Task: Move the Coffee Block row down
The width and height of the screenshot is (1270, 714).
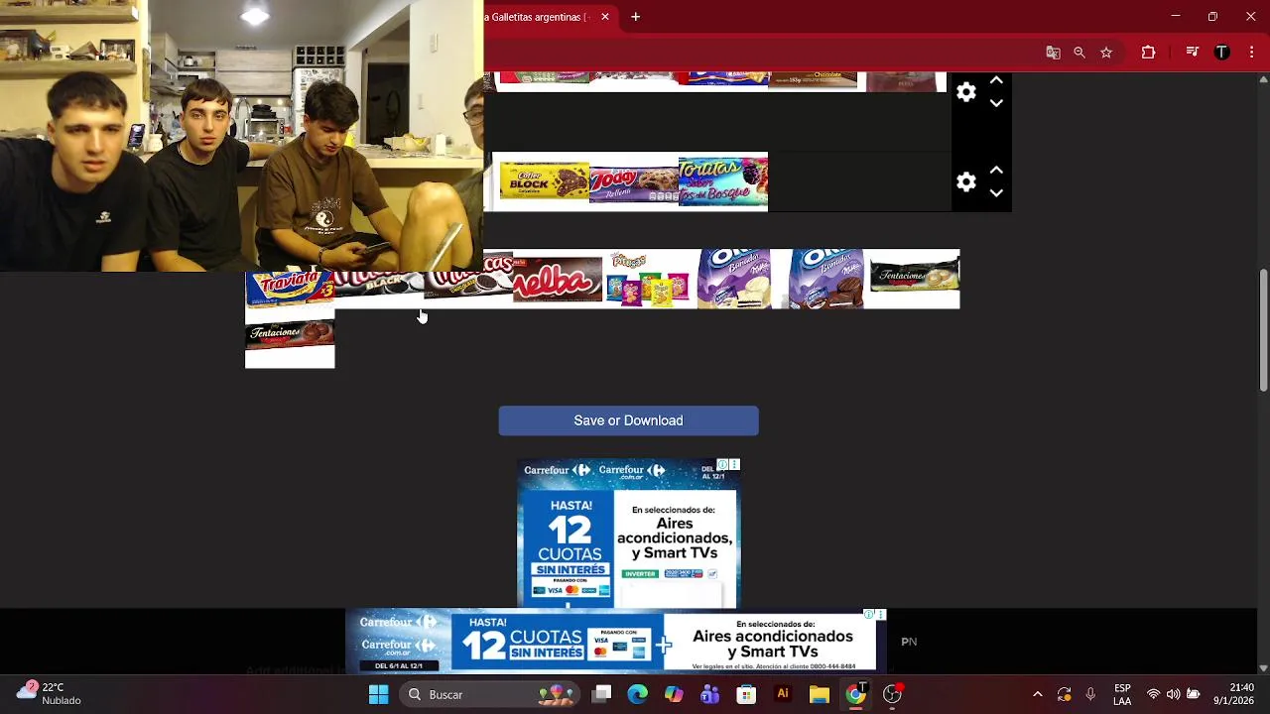Action: pyautogui.click(x=996, y=193)
